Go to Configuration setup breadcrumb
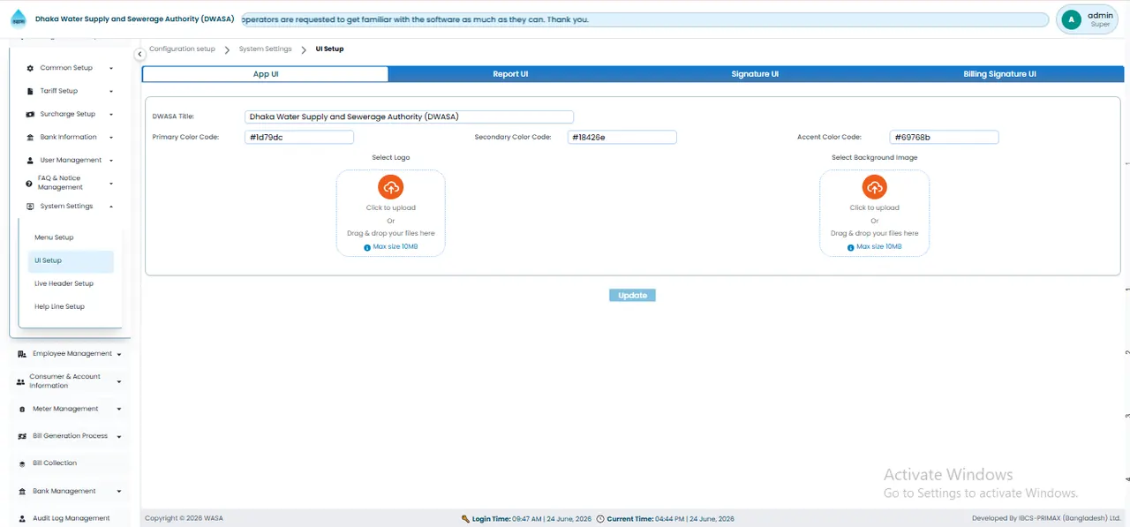The height and width of the screenshot is (527, 1130). click(x=182, y=49)
